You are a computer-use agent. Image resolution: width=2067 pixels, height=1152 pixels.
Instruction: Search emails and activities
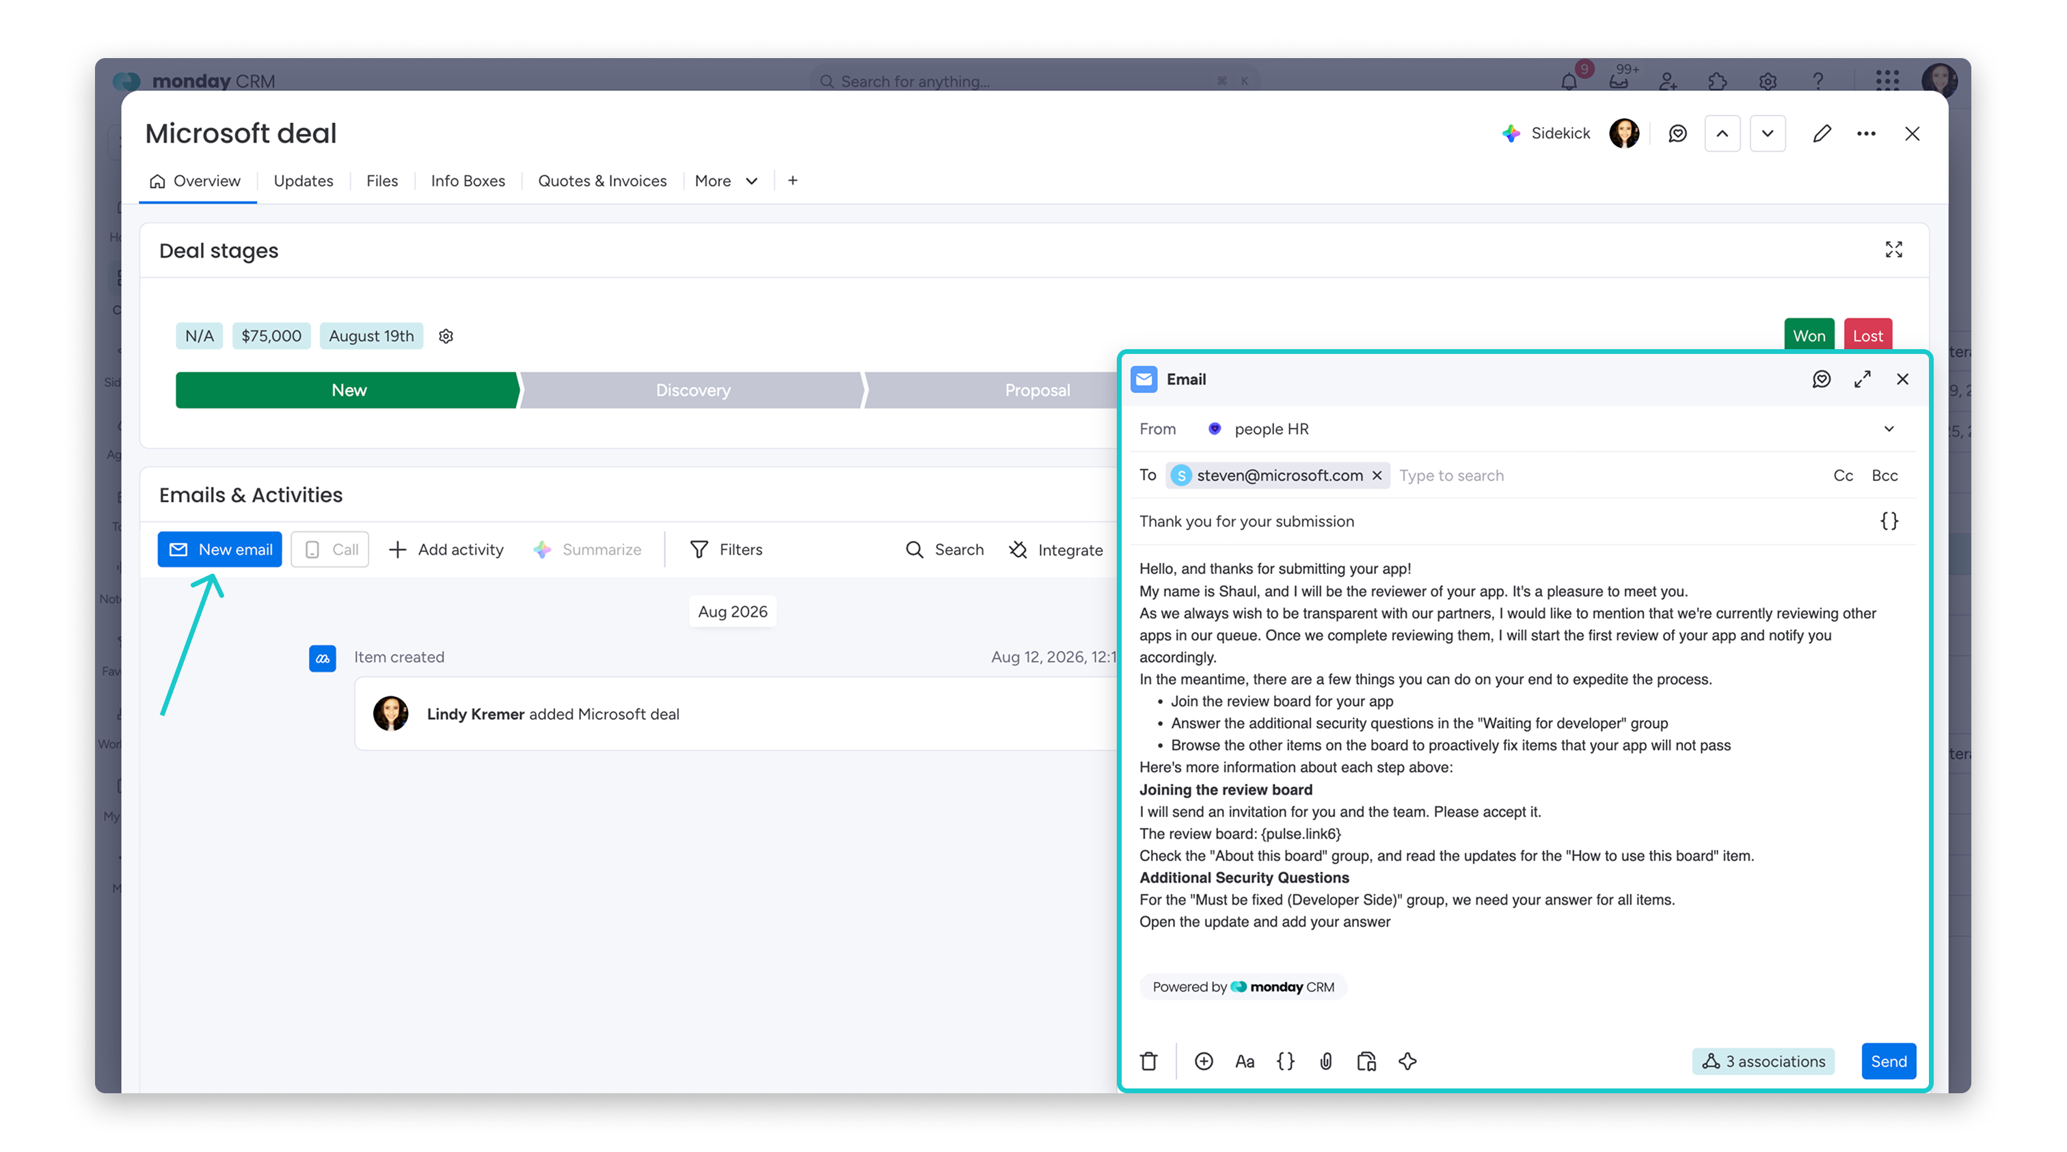(x=945, y=549)
